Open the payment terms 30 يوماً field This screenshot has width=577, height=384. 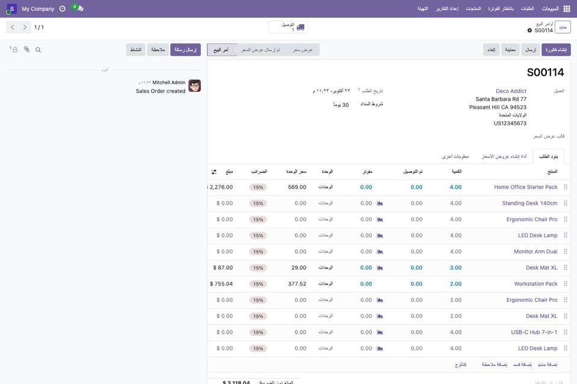click(341, 105)
